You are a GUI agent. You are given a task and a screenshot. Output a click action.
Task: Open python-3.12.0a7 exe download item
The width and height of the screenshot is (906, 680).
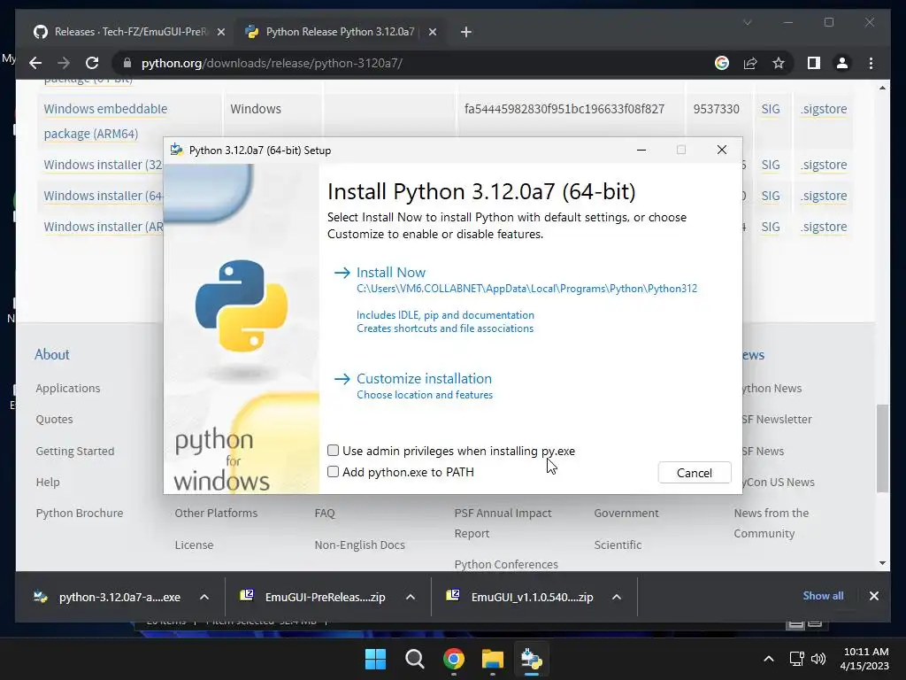(107, 597)
